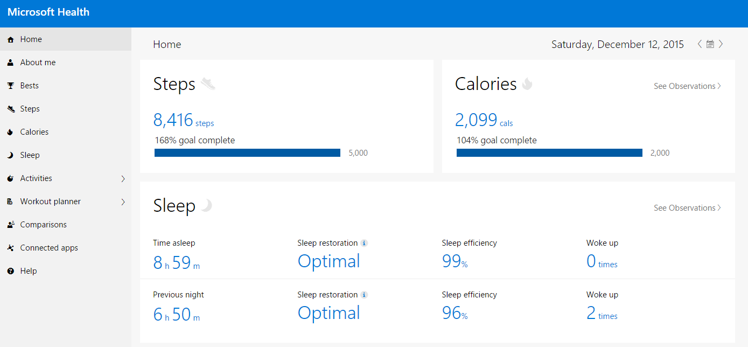Open the Bests trophy icon

[10, 85]
